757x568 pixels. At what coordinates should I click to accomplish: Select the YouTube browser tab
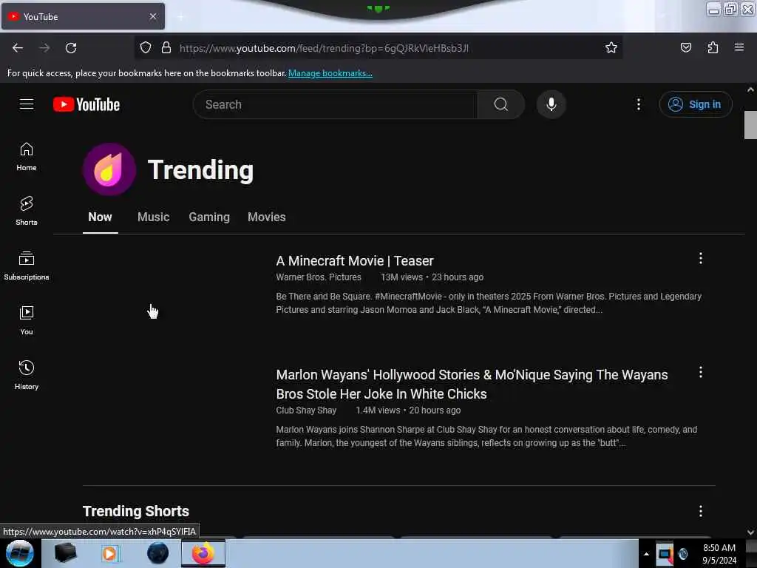tap(83, 16)
